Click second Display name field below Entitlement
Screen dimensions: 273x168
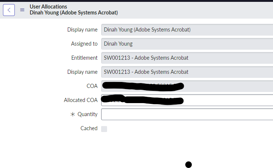[187, 72]
